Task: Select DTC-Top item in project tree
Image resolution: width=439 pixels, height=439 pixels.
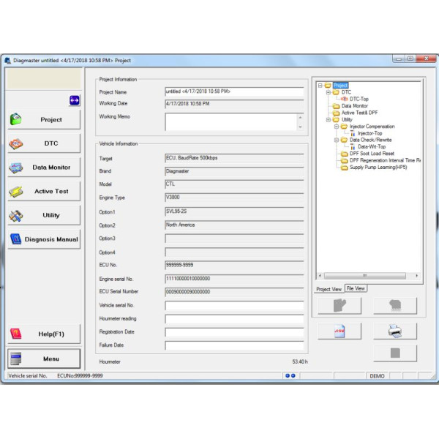Action: (x=359, y=99)
